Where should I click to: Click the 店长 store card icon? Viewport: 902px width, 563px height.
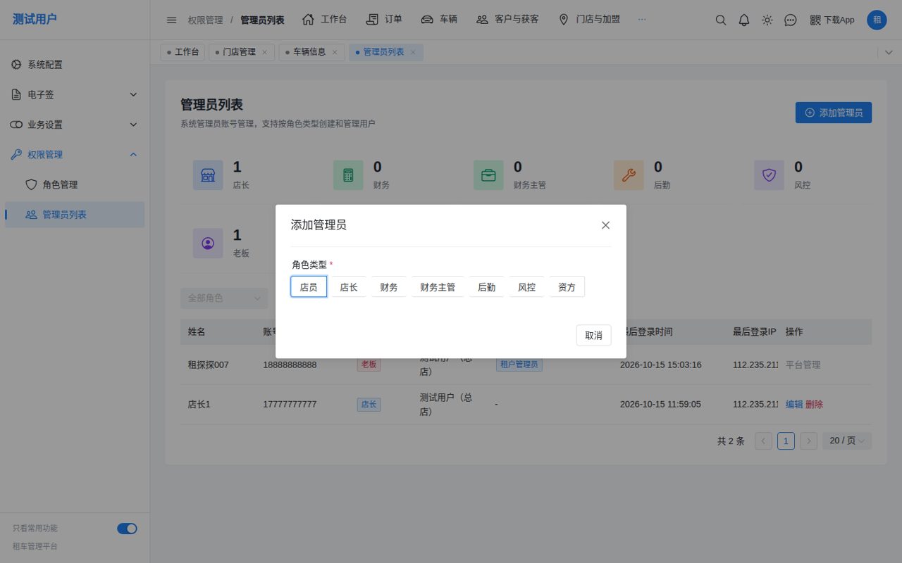click(x=208, y=175)
